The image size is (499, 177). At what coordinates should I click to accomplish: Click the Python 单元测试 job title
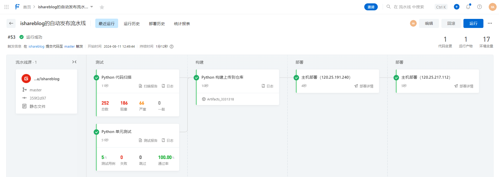[x=116, y=132]
